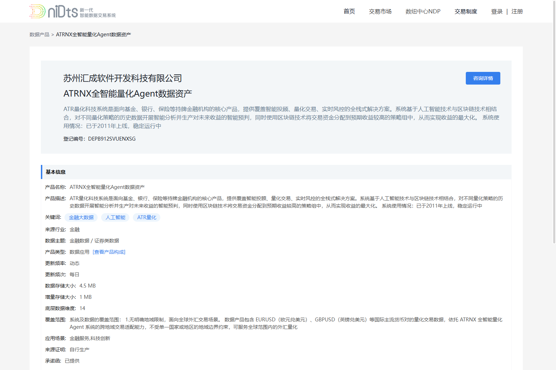Image resolution: width=556 pixels, height=370 pixels.
Task: Click the 来源行业 value 金融
Action: (x=75, y=229)
